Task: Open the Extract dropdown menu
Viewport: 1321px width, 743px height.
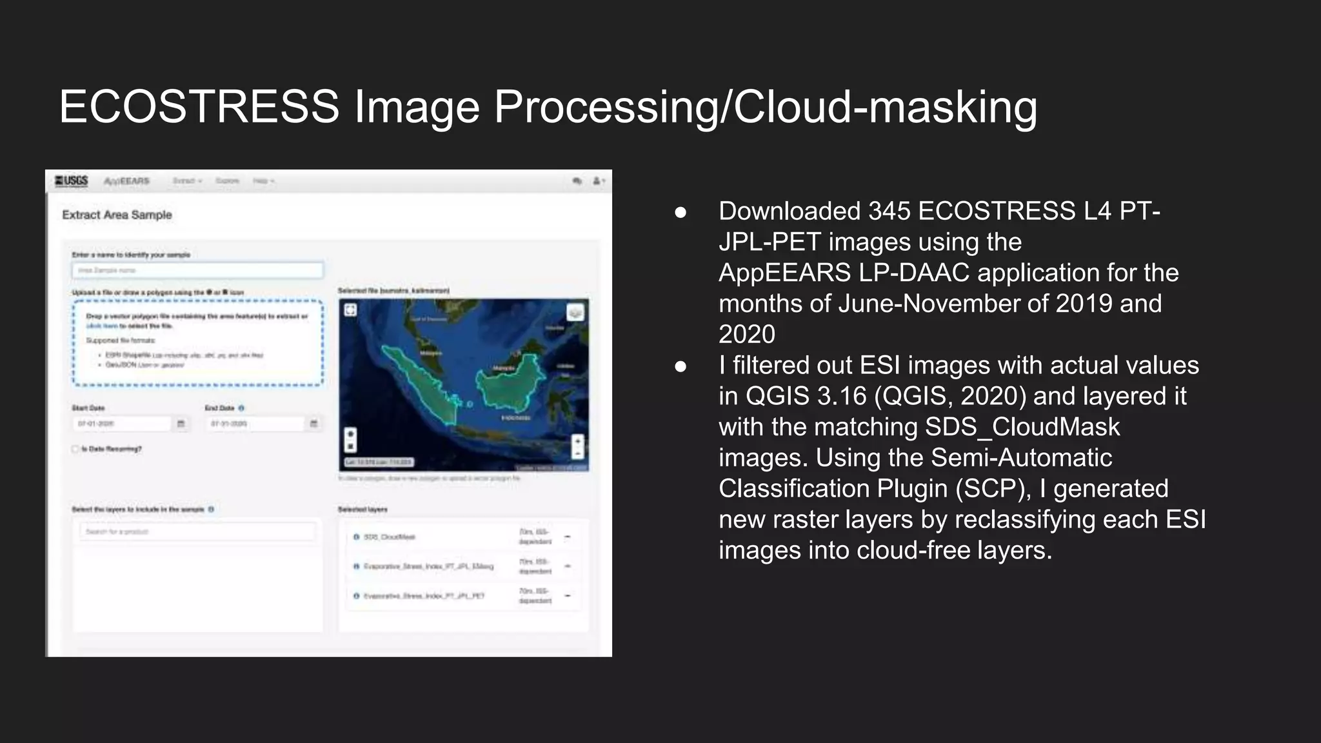Action: pos(187,181)
